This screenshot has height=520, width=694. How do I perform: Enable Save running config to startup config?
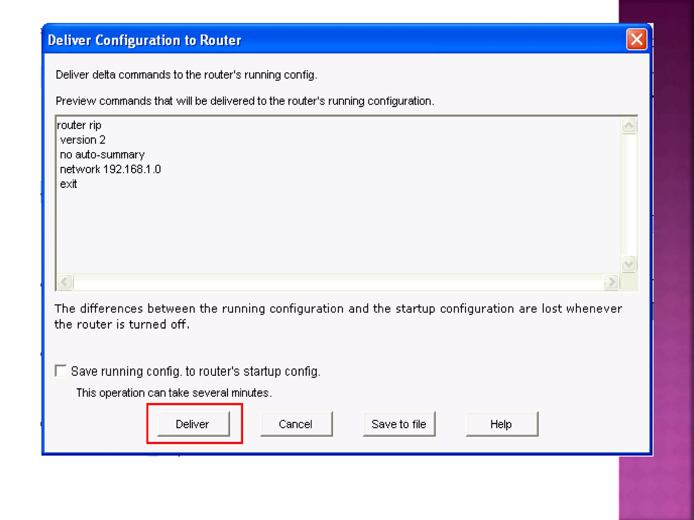pyautogui.click(x=61, y=371)
